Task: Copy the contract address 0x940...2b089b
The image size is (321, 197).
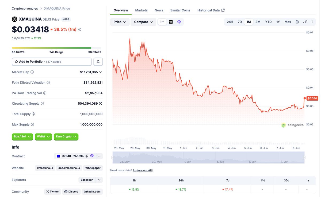Action: [x=87, y=156]
